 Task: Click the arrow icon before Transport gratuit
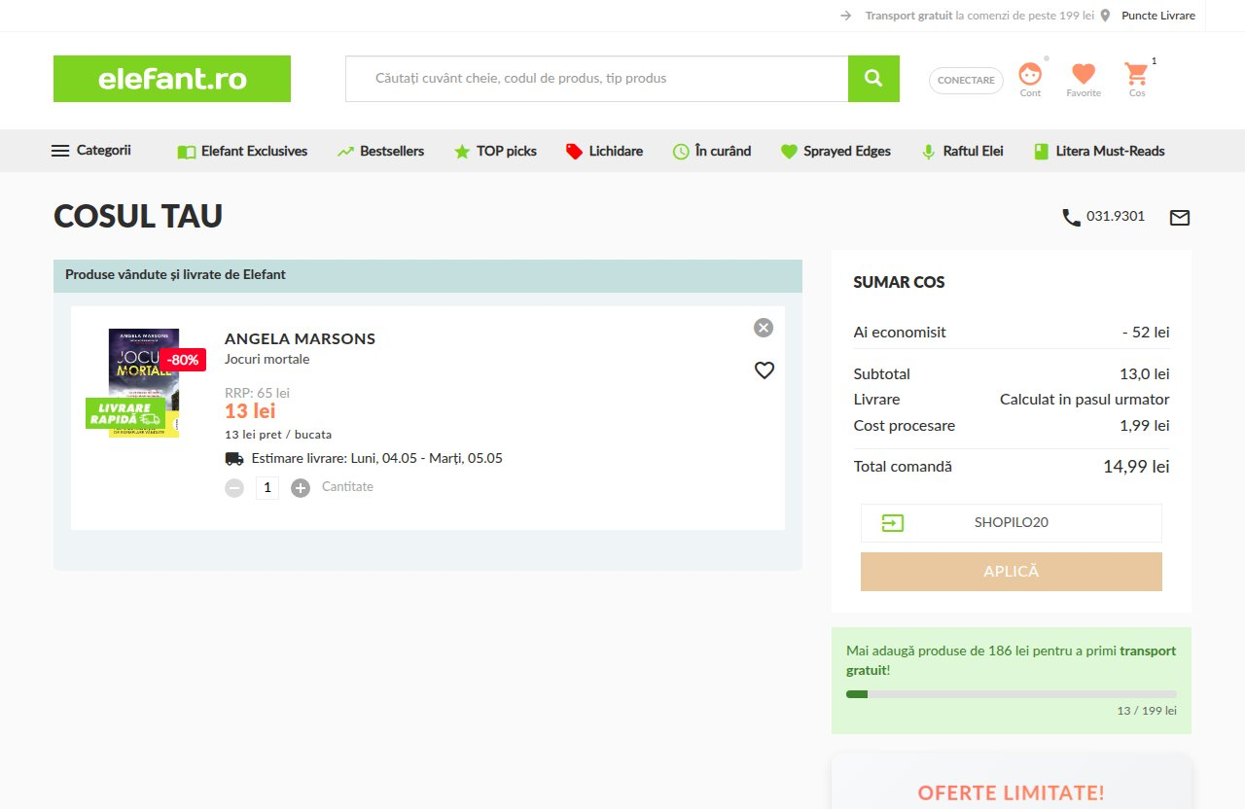[846, 16]
